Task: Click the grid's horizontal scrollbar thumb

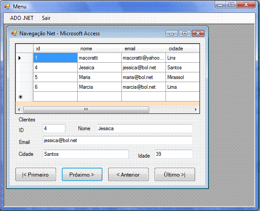Action: click(x=86, y=109)
